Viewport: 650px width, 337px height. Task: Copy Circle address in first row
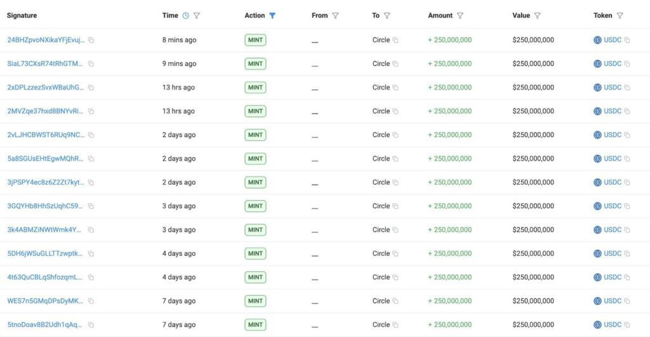[395, 40]
